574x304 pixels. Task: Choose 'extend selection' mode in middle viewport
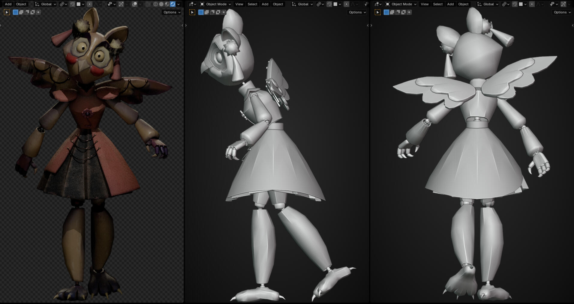[x=207, y=12]
